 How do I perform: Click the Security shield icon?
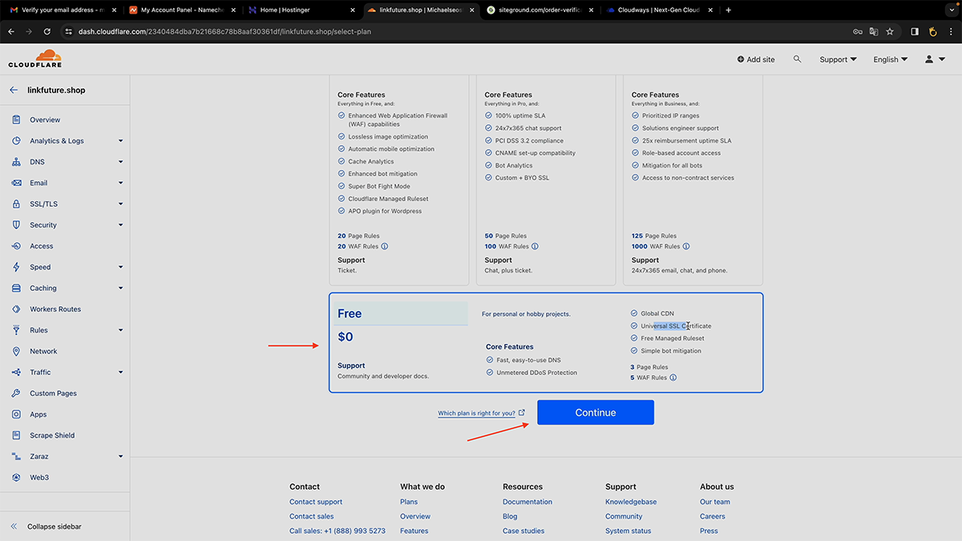16,225
